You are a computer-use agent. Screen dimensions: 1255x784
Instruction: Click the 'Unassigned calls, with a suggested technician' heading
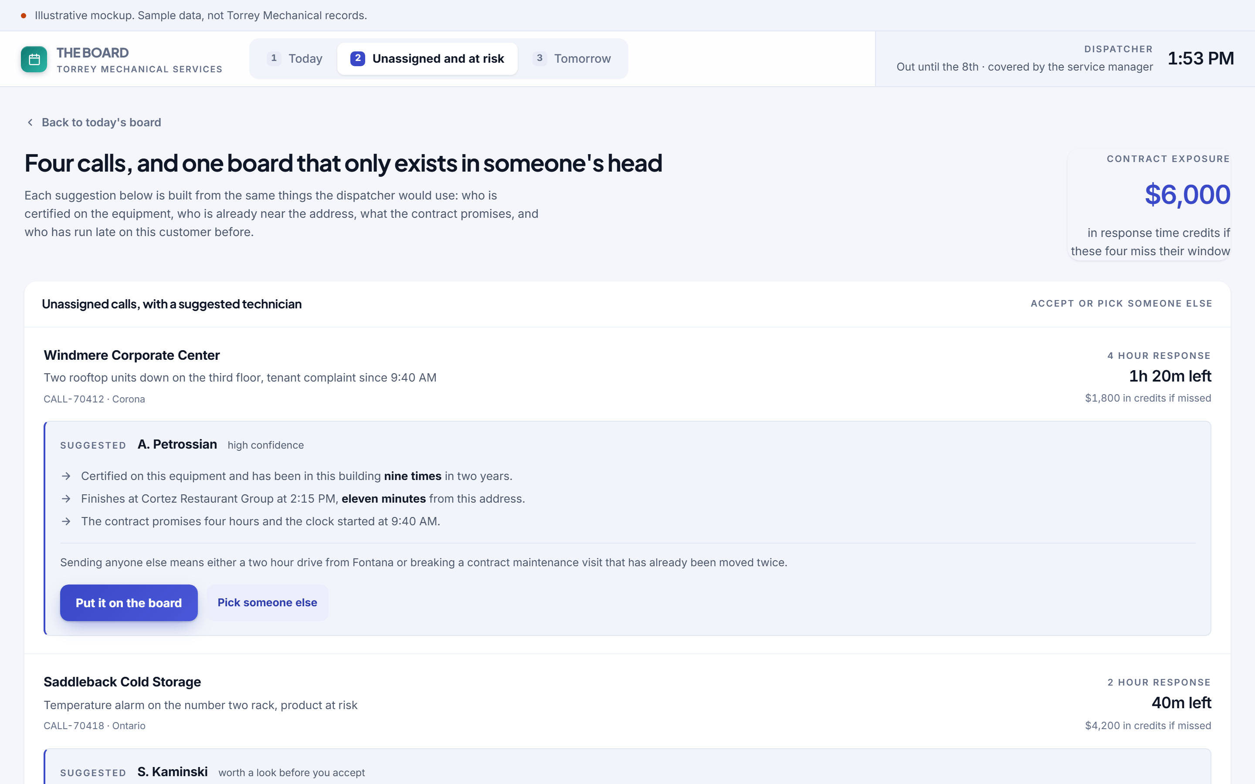tap(172, 304)
